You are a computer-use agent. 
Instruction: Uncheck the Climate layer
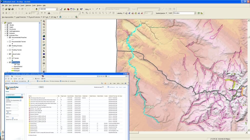[7, 25]
